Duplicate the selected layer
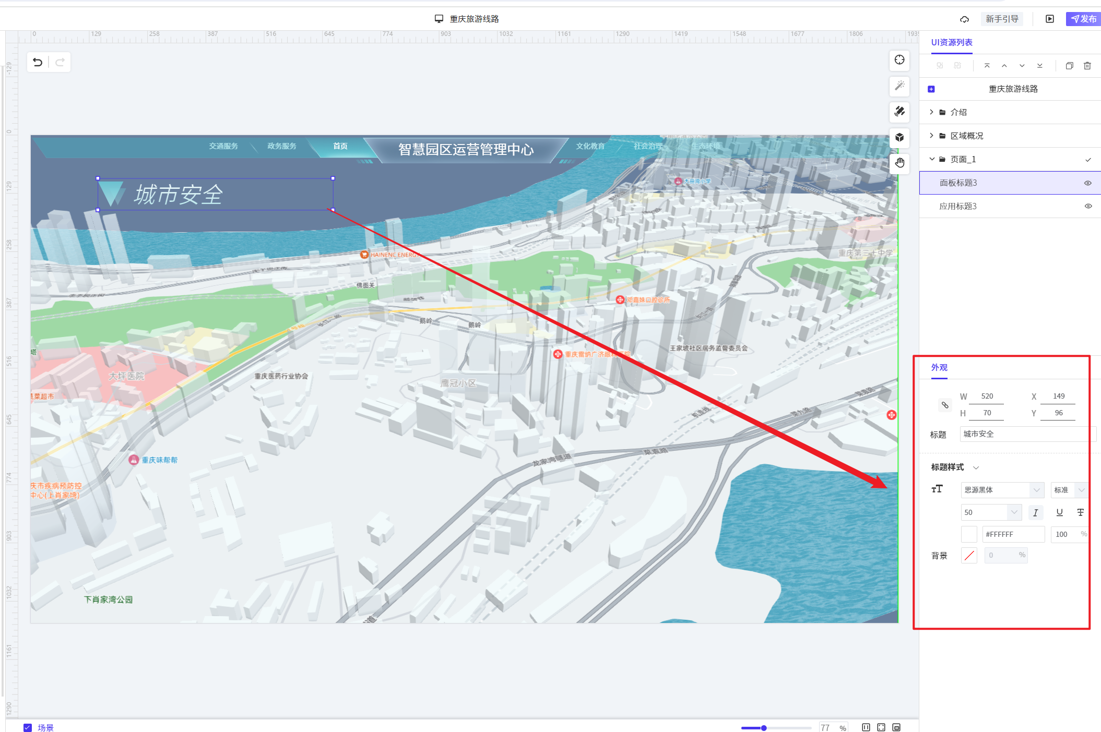This screenshot has width=1101, height=732. tap(1069, 66)
